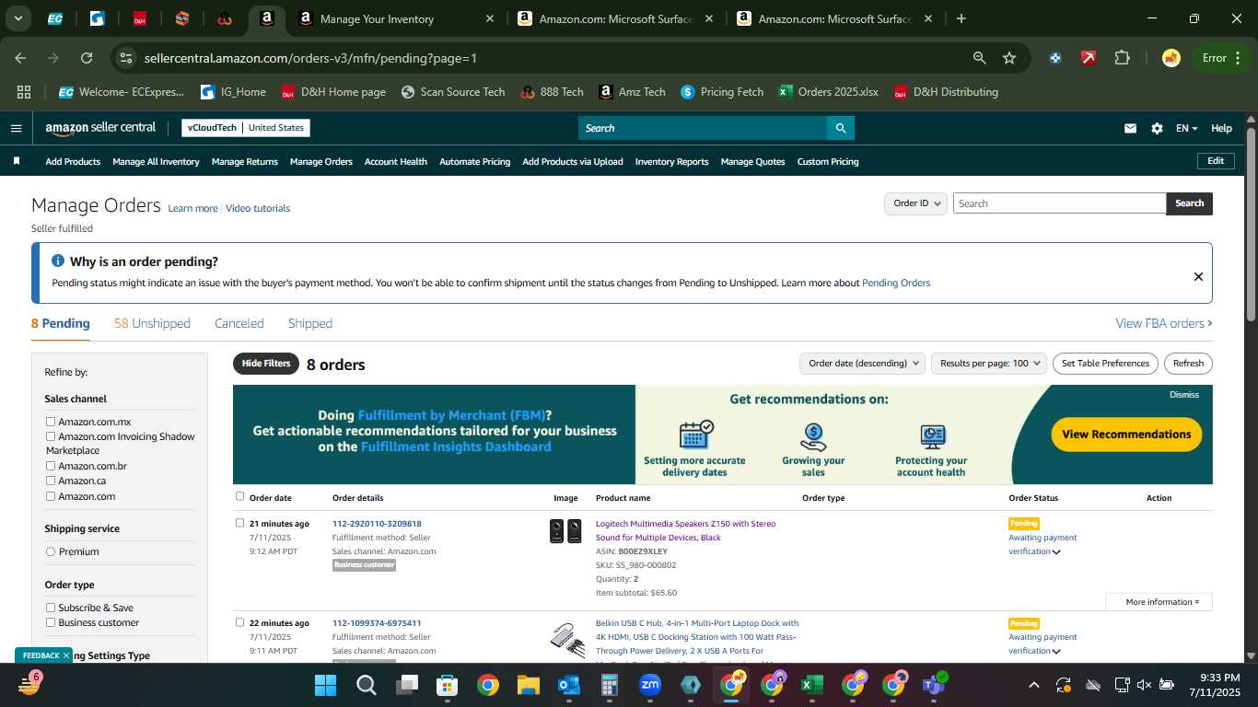Open Manage All Inventory menu item
The width and height of the screenshot is (1258, 707).
point(156,161)
